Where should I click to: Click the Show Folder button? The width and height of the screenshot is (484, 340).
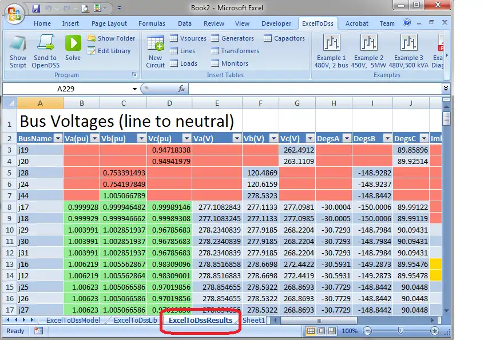click(111, 38)
